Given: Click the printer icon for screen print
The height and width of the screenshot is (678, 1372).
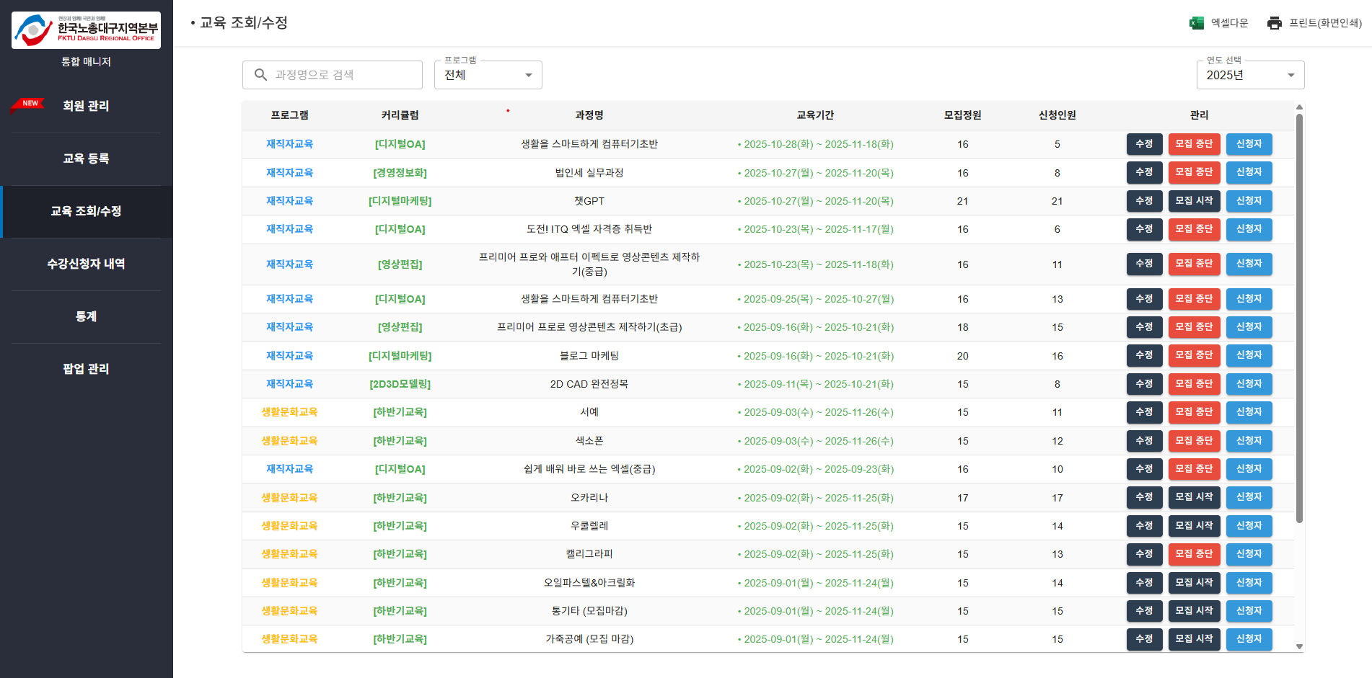Looking at the screenshot, I should tap(1274, 23).
